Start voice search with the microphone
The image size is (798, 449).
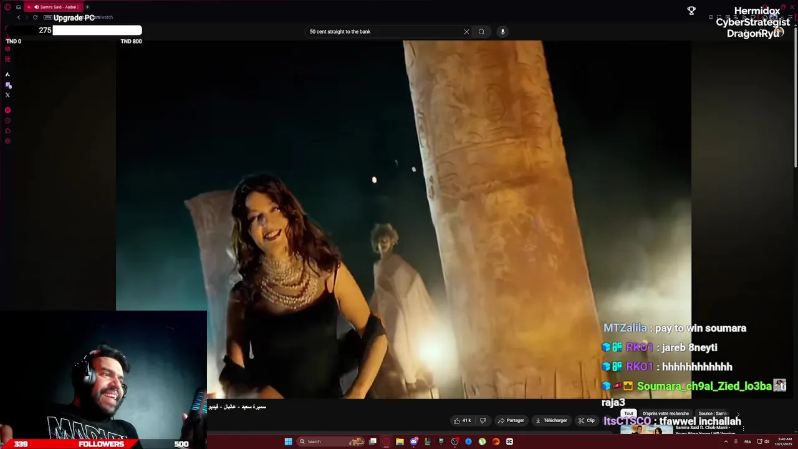[502, 32]
